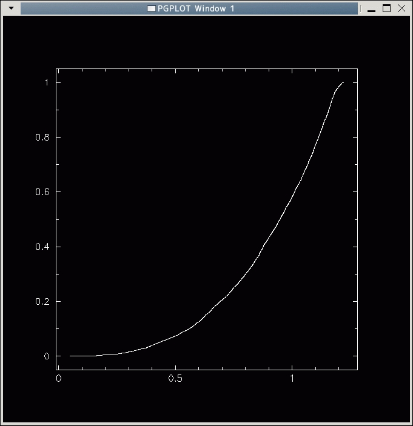Click the y-axis label 0.4
The height and width of the screenshot is (426, 413).
[41, 247]
